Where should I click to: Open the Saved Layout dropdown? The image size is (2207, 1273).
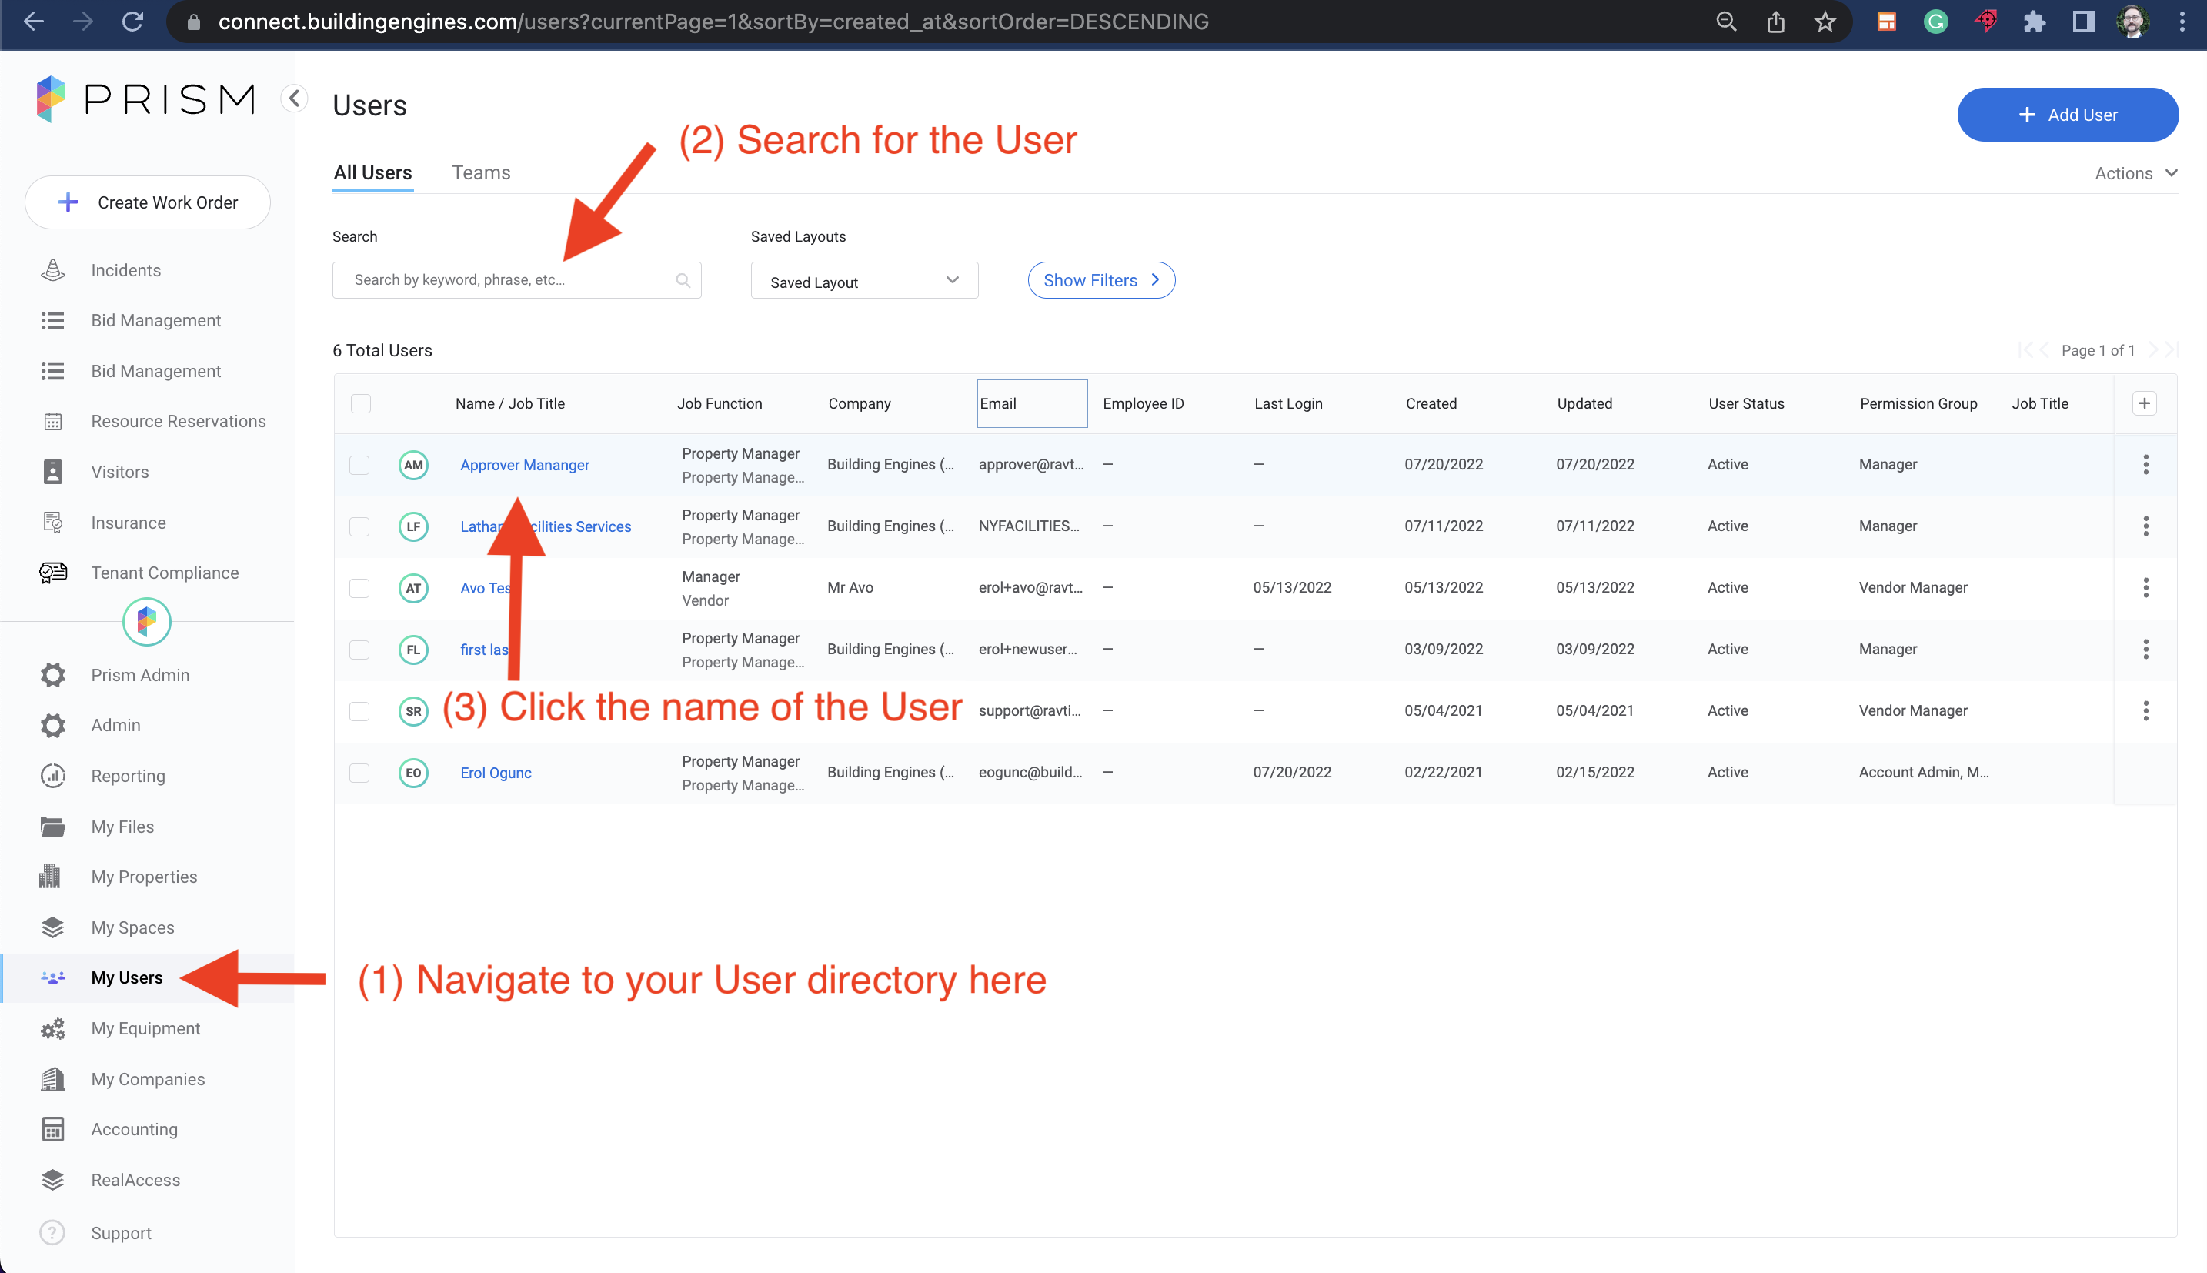click(x=863, y=282)
